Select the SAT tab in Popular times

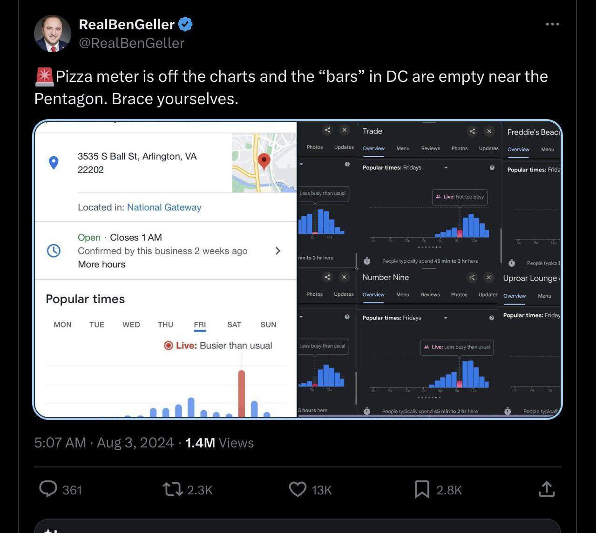[x=234, y=325]
